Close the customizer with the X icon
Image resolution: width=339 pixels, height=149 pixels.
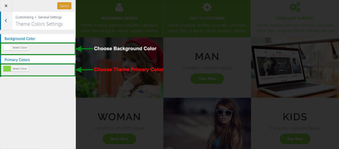6,6
